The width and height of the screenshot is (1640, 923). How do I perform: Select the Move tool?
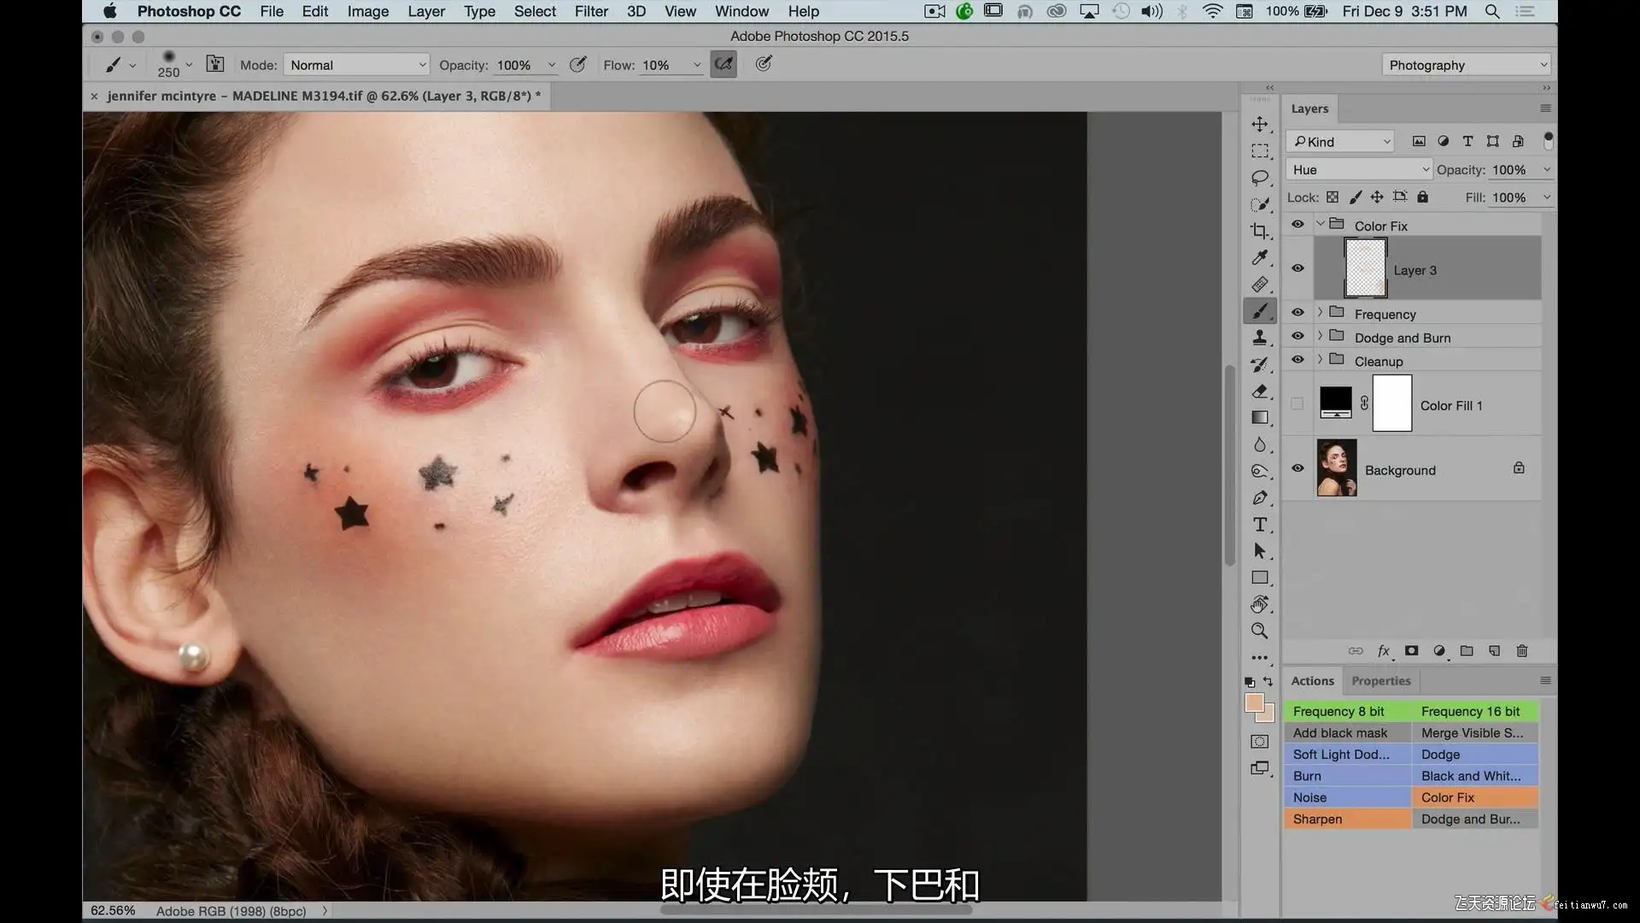(x=1259, y=125)
